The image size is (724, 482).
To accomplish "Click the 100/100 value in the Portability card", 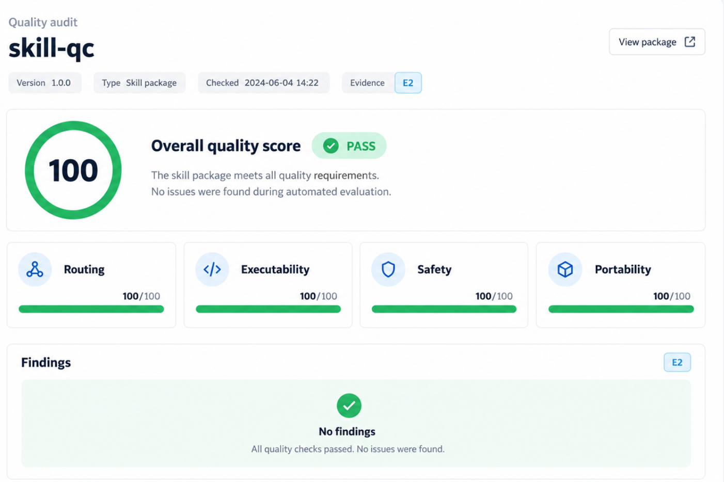I will click(x=672, y=296).
